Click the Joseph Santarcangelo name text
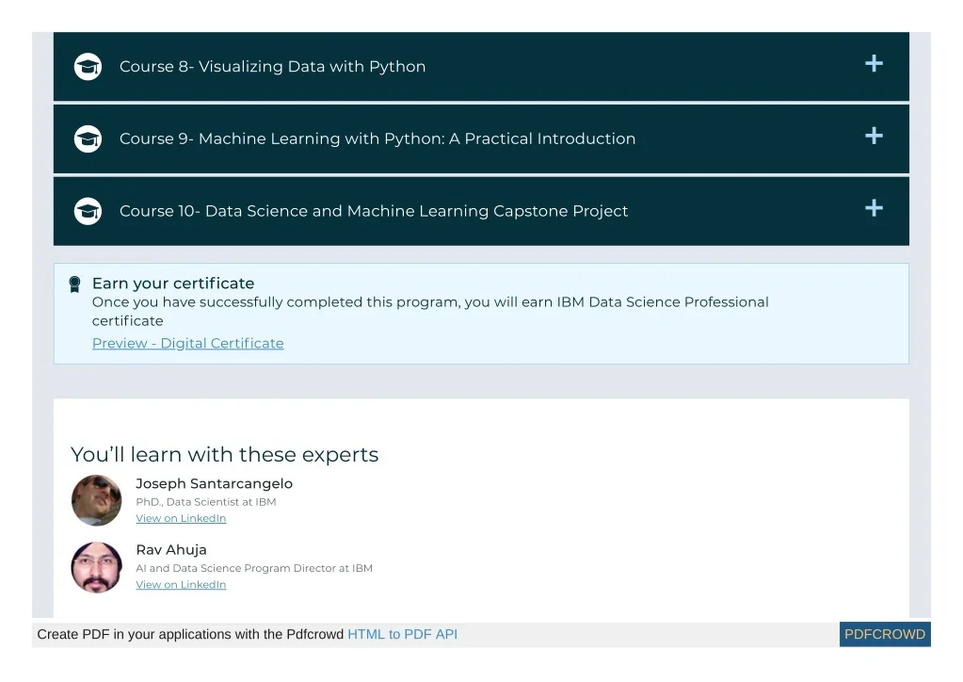963x682 pixels. click(214, 484)
